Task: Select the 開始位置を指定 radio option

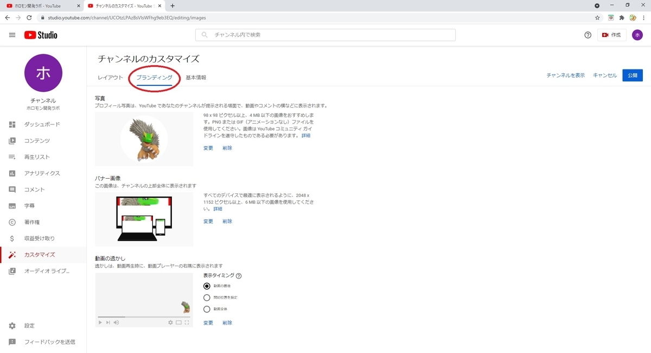Action: tap(207, 298)
